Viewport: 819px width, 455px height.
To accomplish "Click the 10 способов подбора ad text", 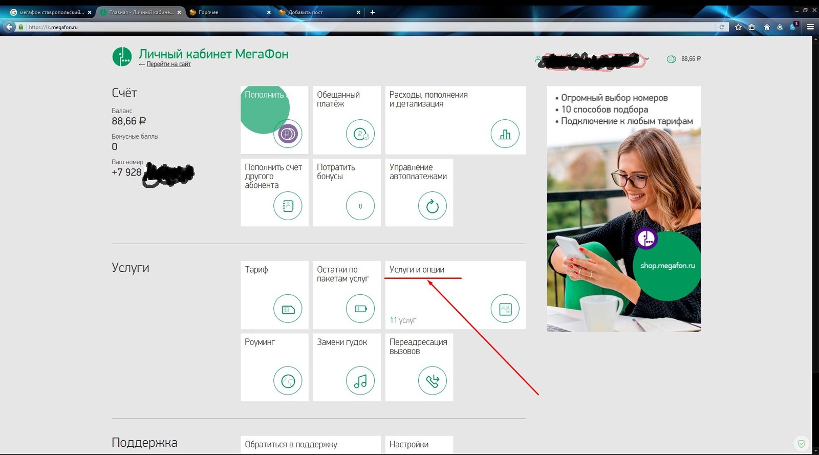I will click(605, 110).
